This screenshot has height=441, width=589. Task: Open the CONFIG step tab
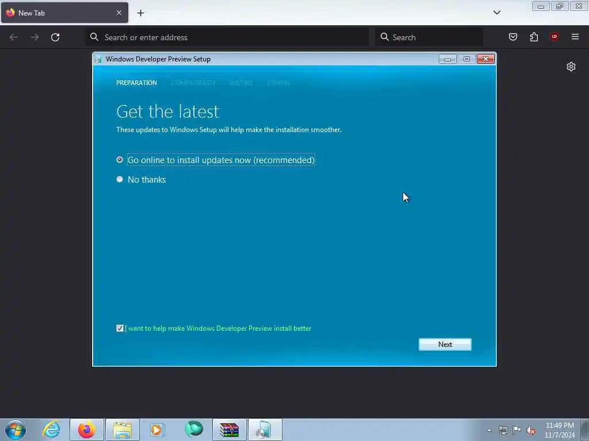coord(279,83)
